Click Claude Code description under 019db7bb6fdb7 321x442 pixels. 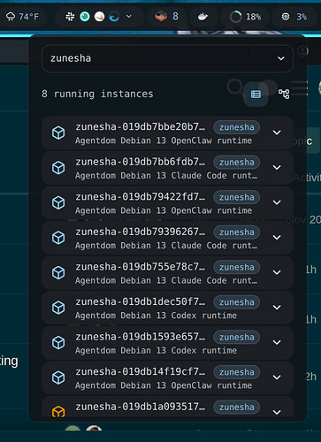click(x=166, y=176)
